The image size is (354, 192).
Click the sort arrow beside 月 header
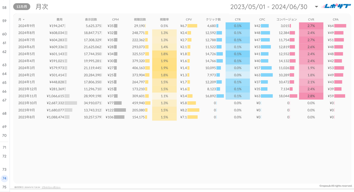pos(24,20)
